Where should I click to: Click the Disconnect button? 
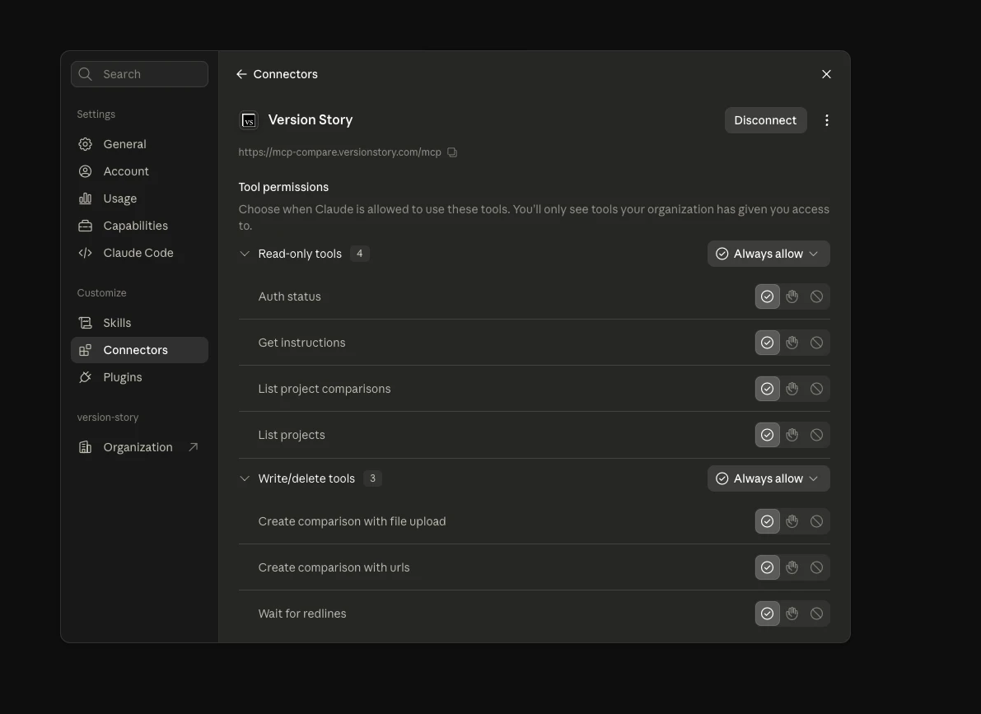point(765,120)
